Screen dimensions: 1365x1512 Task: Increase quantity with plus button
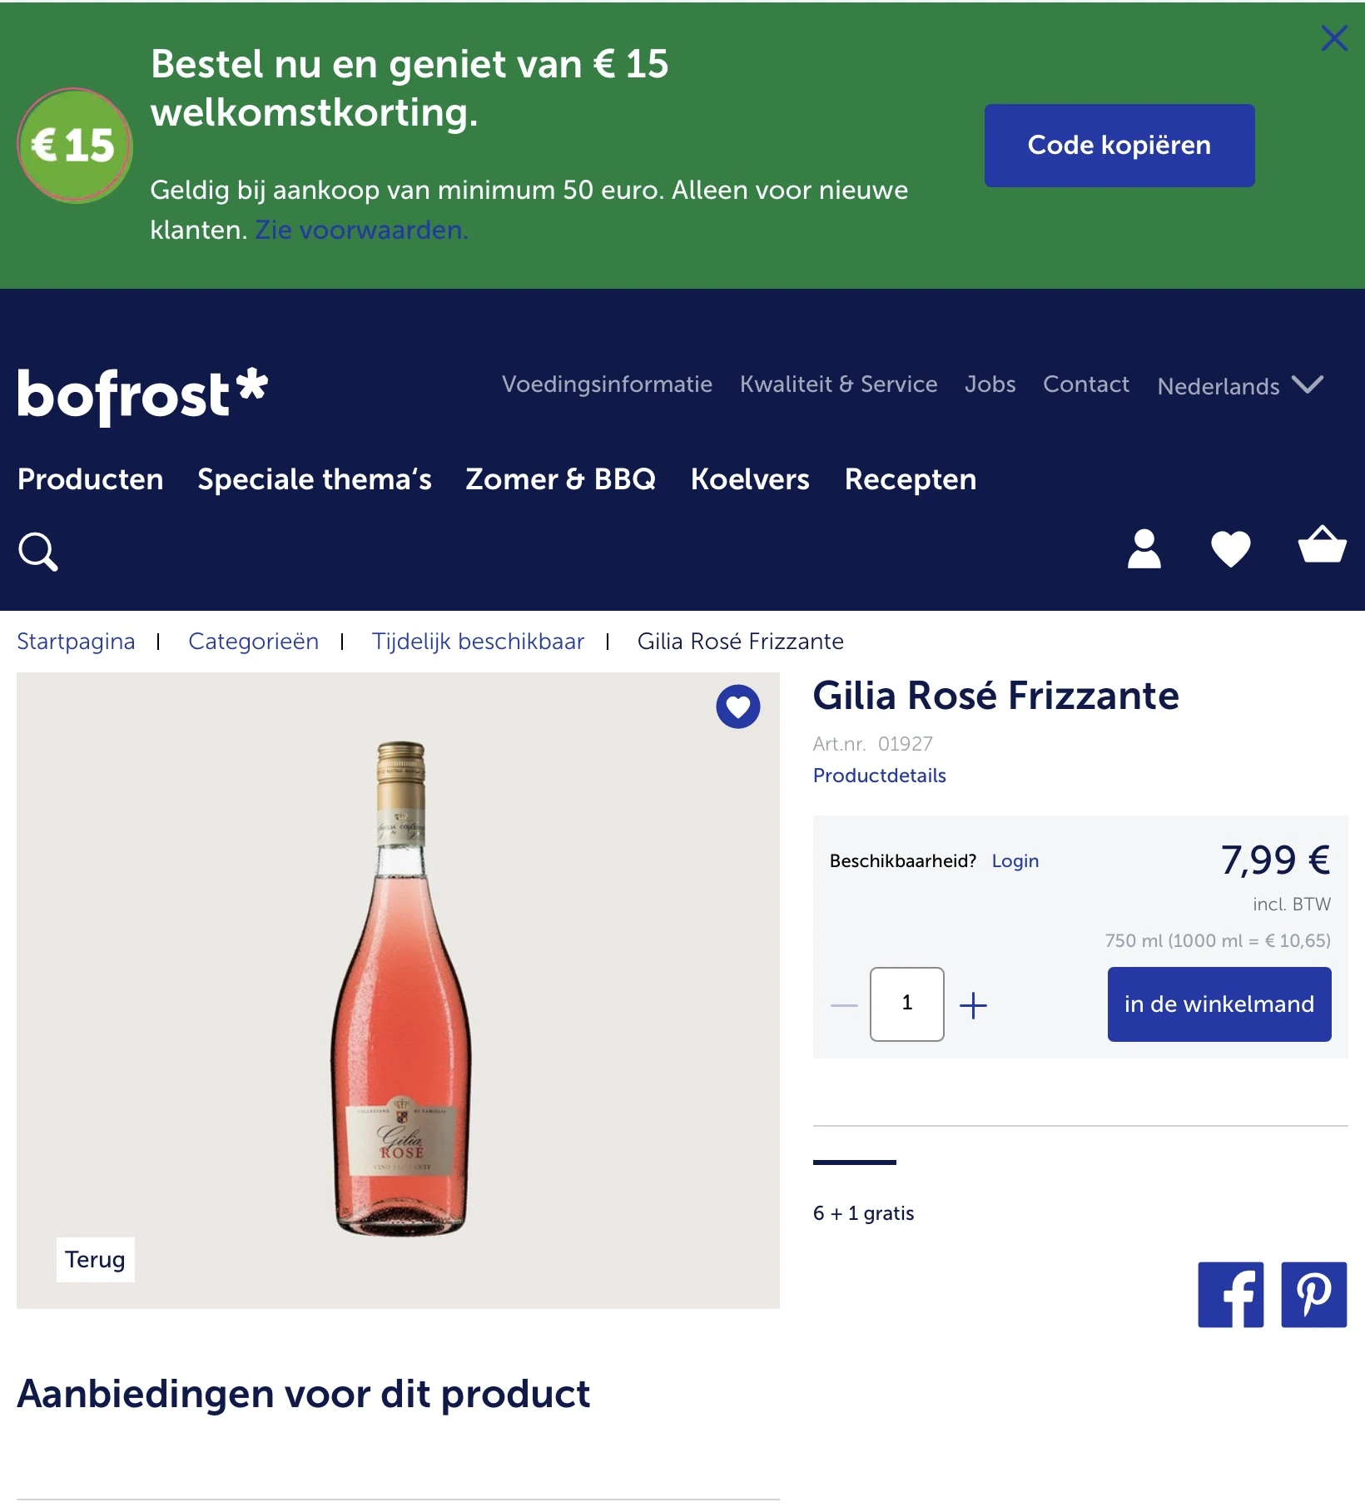[x=973, y=1005]
